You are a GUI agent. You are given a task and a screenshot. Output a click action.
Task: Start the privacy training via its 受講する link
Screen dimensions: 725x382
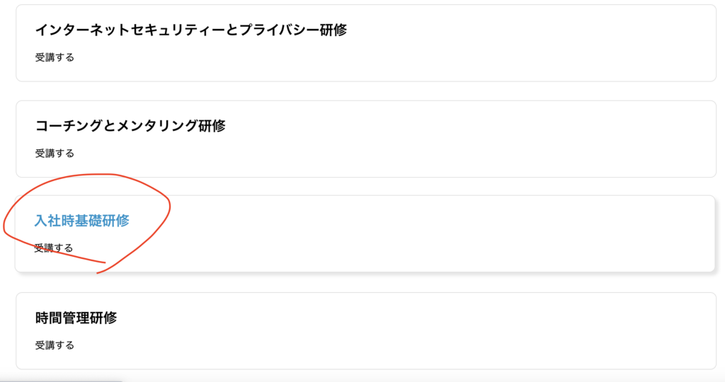tap(55, 57)
